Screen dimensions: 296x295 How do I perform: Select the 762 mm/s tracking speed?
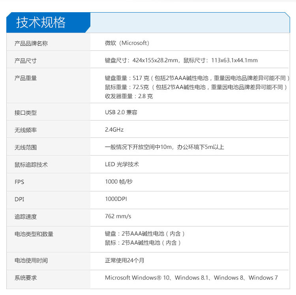tap(118, 216)
